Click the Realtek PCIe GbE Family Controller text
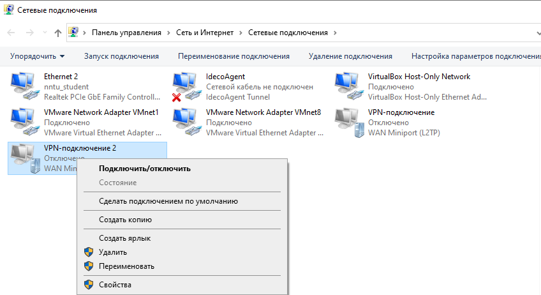The height and width of the screenshot is (295, 541). (102, 97)
